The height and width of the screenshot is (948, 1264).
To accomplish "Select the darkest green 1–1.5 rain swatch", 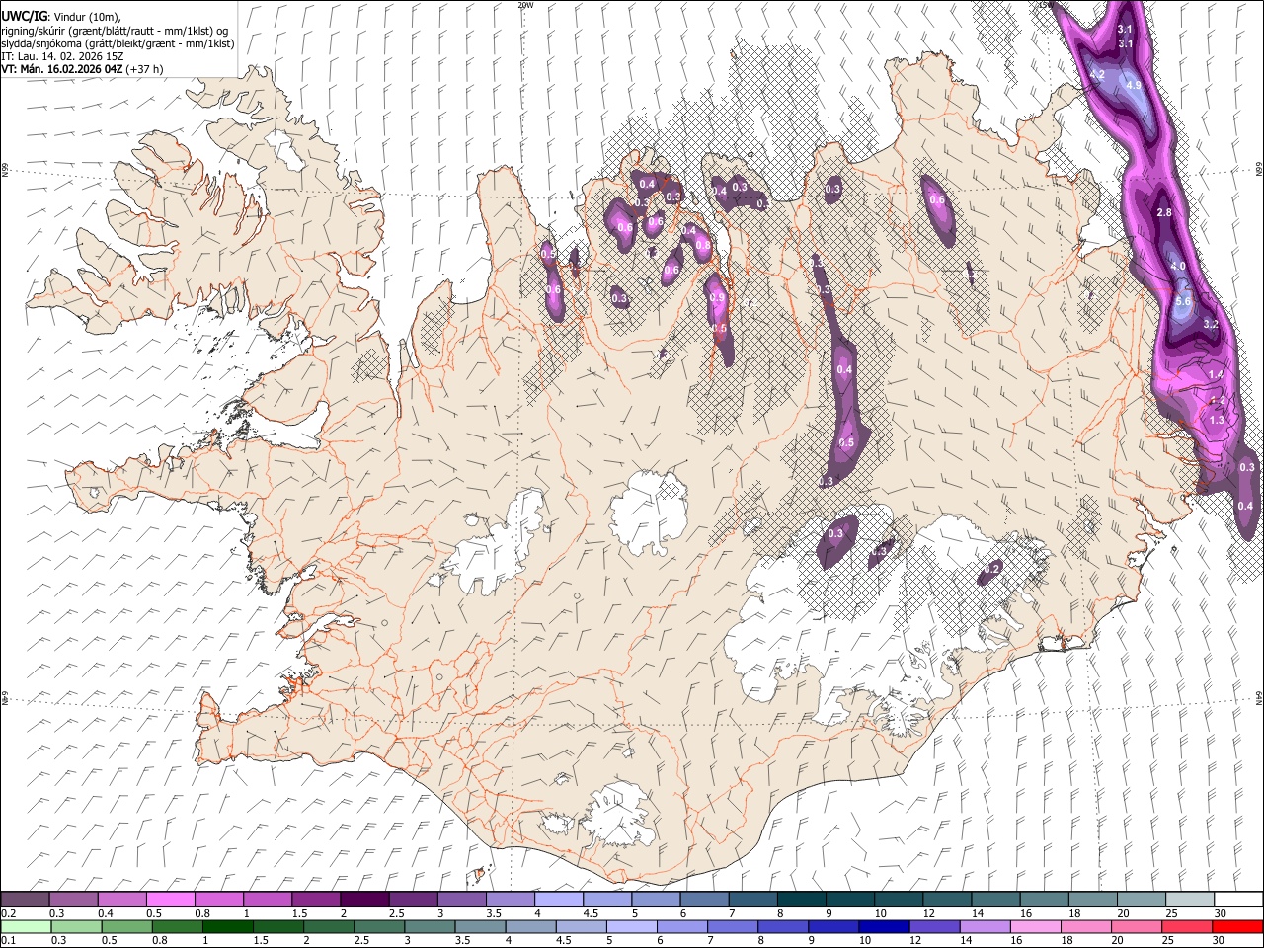I will (x=228, y=927).
